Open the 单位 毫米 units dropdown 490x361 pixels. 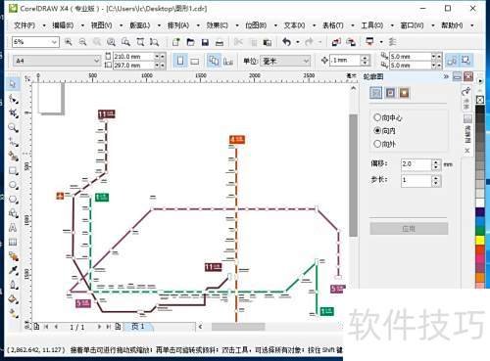tap(306, 61)
